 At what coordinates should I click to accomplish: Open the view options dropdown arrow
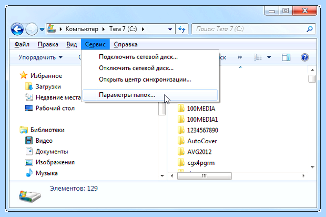pyautogui.click(x=269, y=57)
